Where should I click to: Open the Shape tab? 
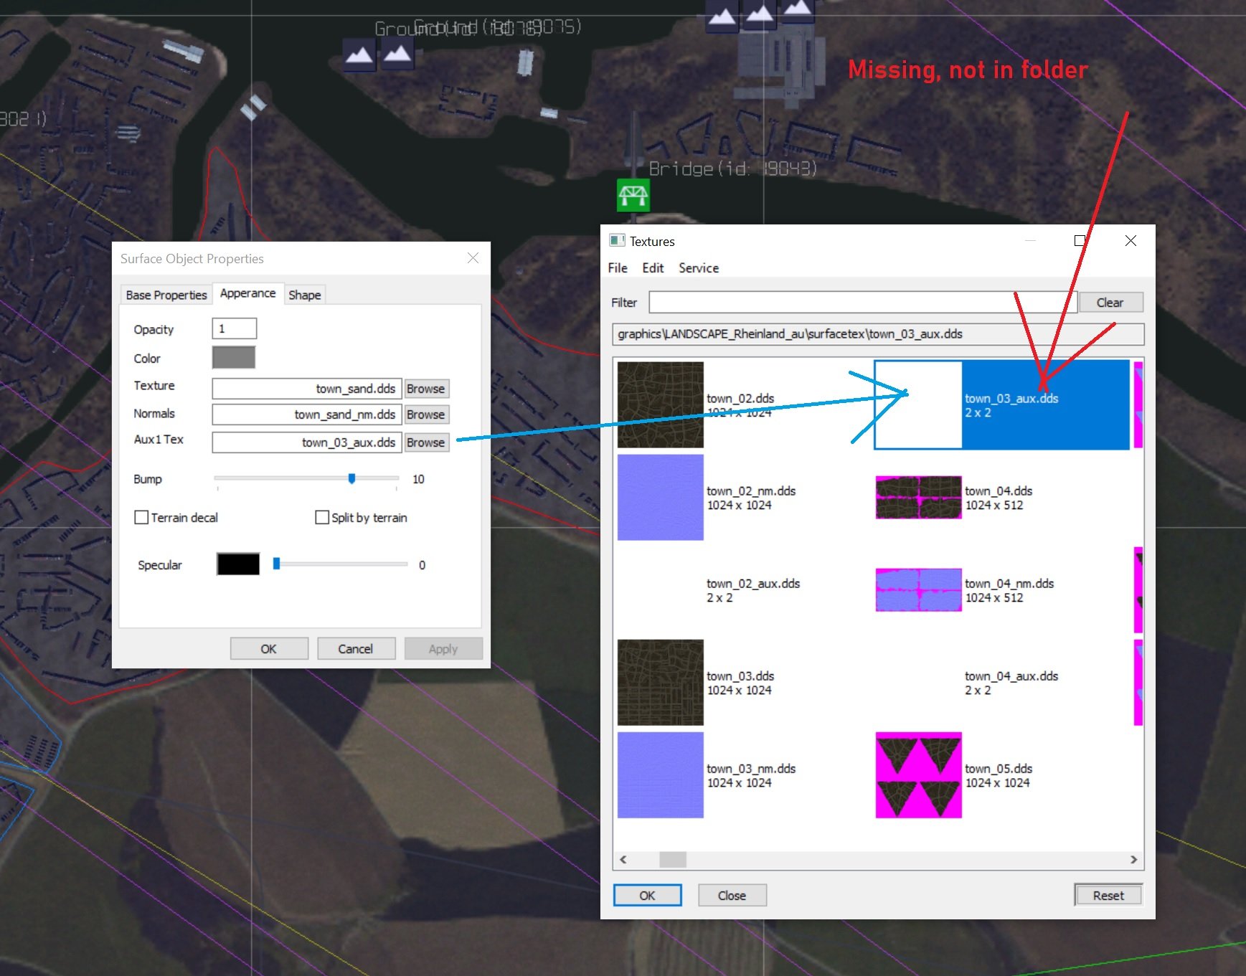(x=304, y=295)
